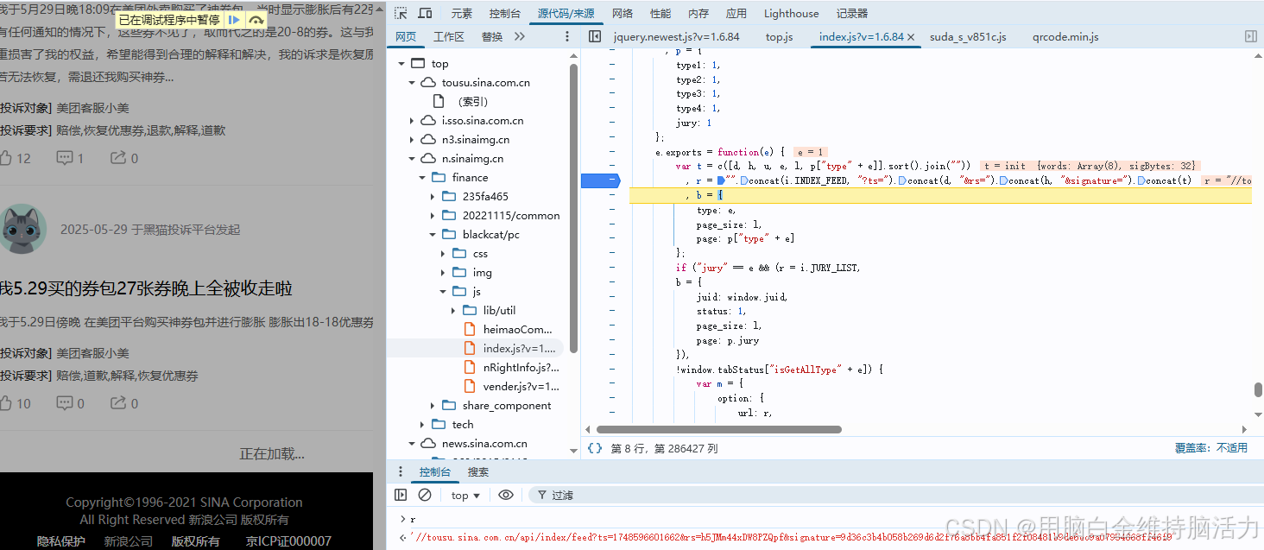
Task: Open jquery.newest.js?v=1.6.84 file tab
Action: [677, 36]
